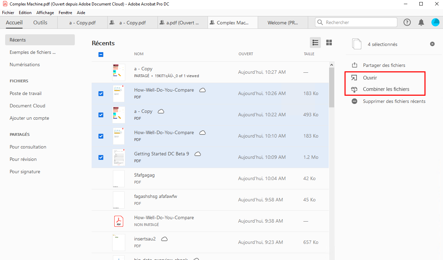Open the Fichier menu

(x=8, y=13)
